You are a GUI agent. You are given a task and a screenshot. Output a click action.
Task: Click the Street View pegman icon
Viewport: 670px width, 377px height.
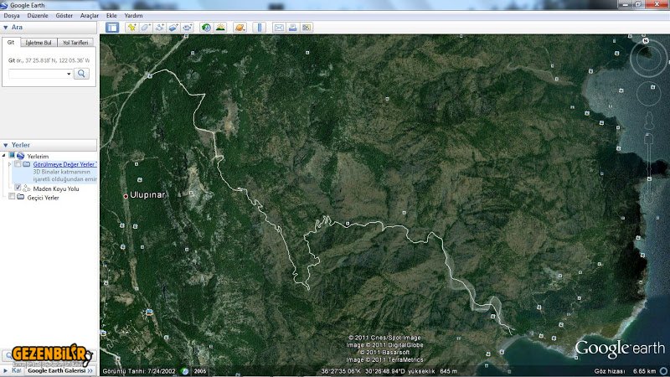[x=649, y=121]
